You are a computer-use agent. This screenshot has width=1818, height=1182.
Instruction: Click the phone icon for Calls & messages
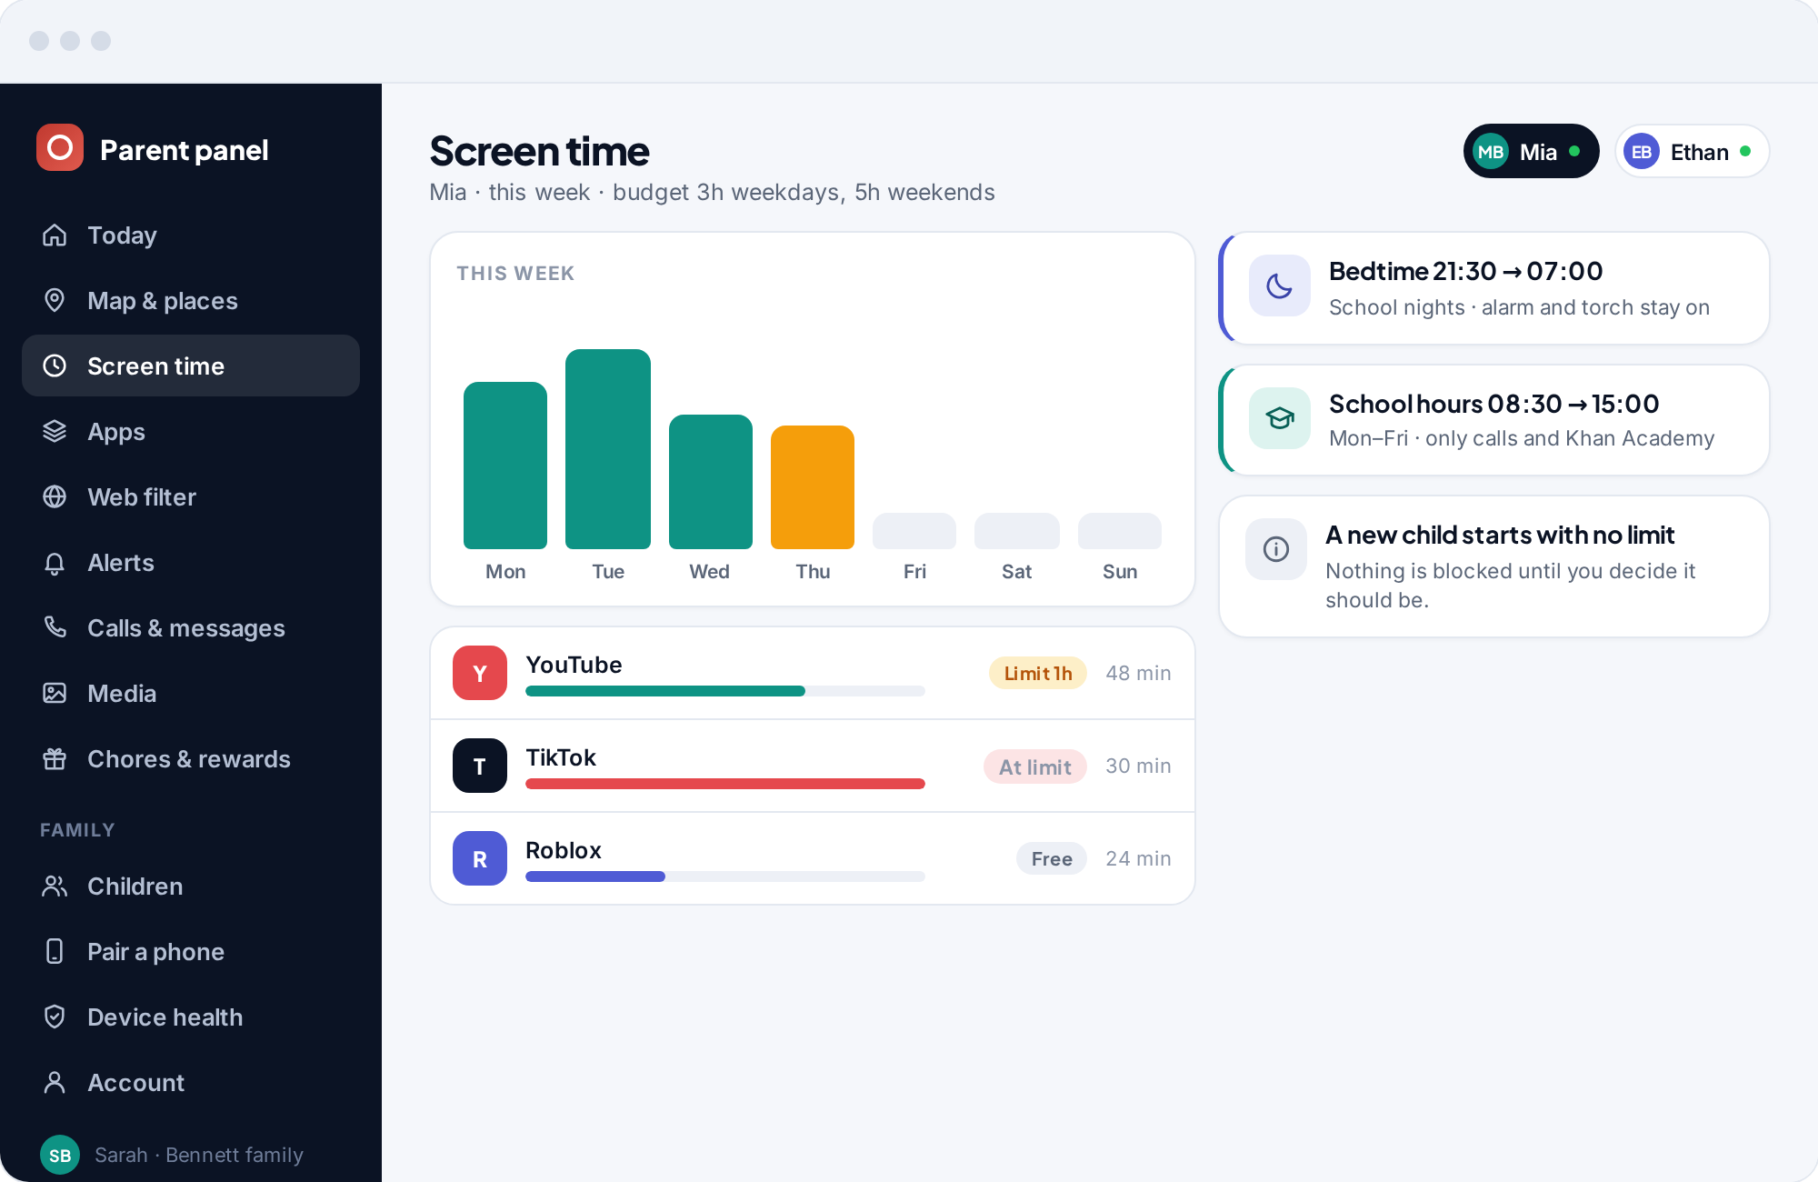click(x=55, y=628)
